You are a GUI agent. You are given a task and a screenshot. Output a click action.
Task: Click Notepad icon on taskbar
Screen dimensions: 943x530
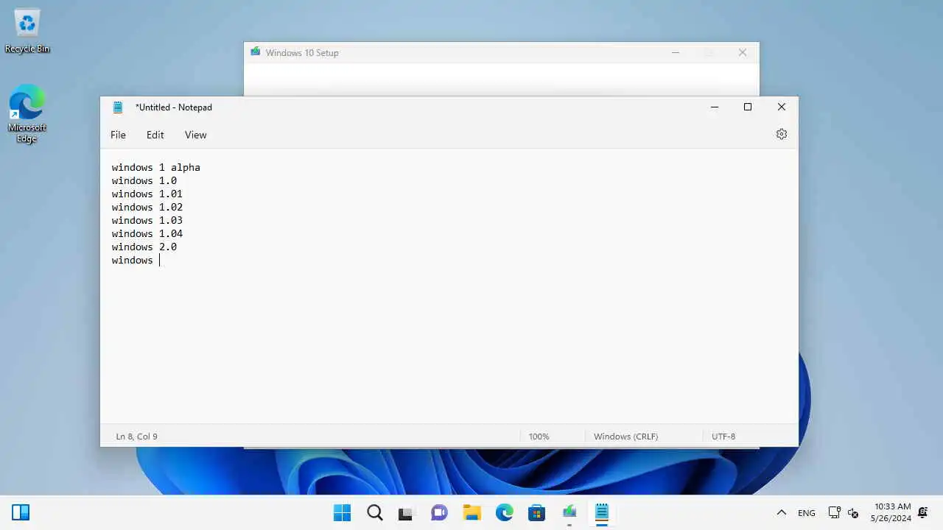tap(602, 512)
